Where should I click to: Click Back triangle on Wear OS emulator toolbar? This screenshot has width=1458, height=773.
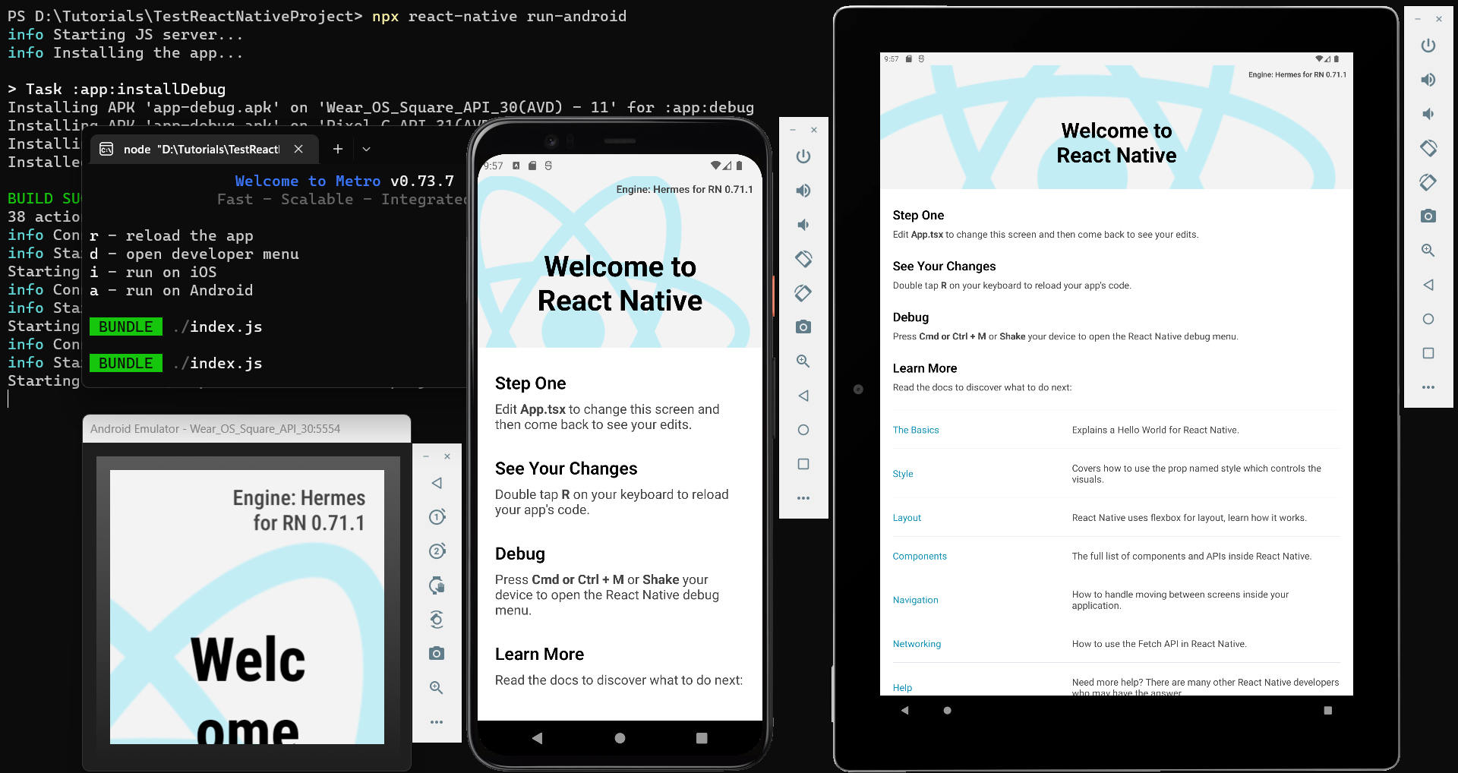[437, 483]
